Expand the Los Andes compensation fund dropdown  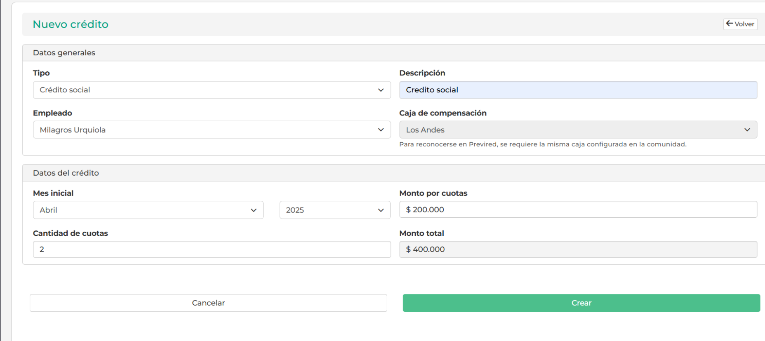tap(573, 130)
